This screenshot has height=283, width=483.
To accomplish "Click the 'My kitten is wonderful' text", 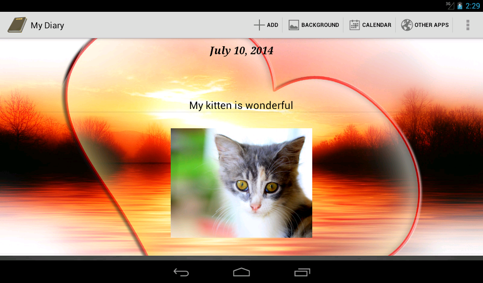I will 241,105.
